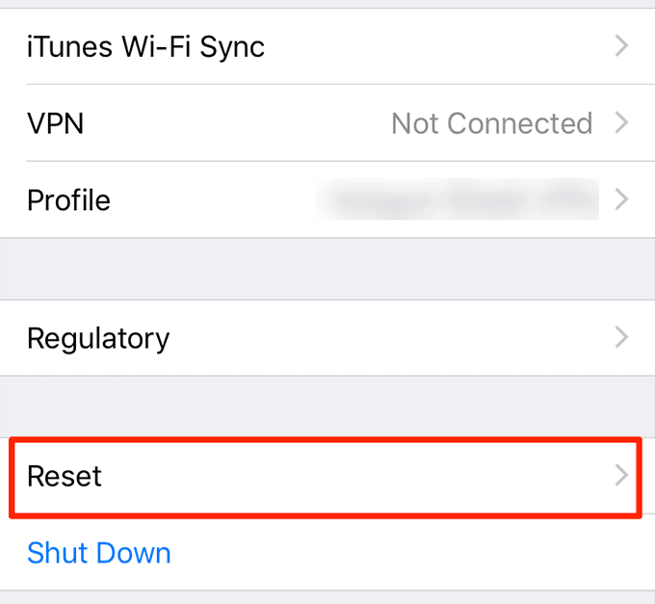Tap the Not Connected status text
This screenshot has width=655, height=604.
tap(491, 123)
